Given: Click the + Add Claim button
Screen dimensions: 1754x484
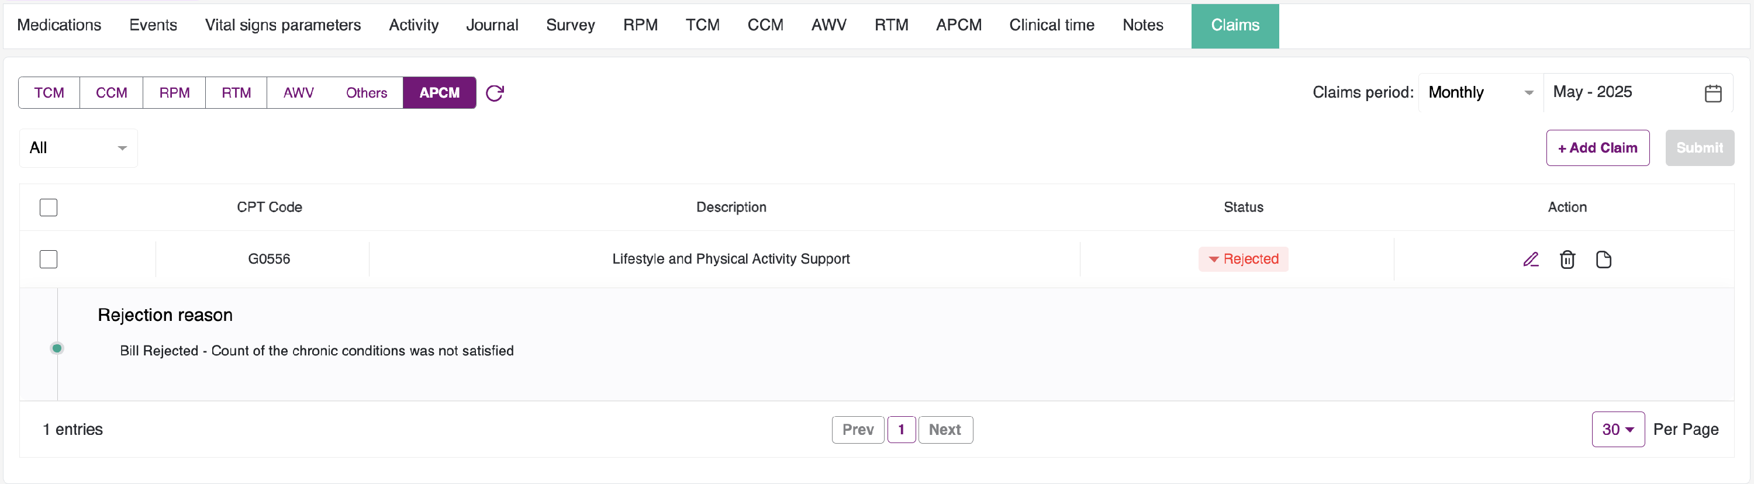Looking at the screenshot, I should [1597, 148].
